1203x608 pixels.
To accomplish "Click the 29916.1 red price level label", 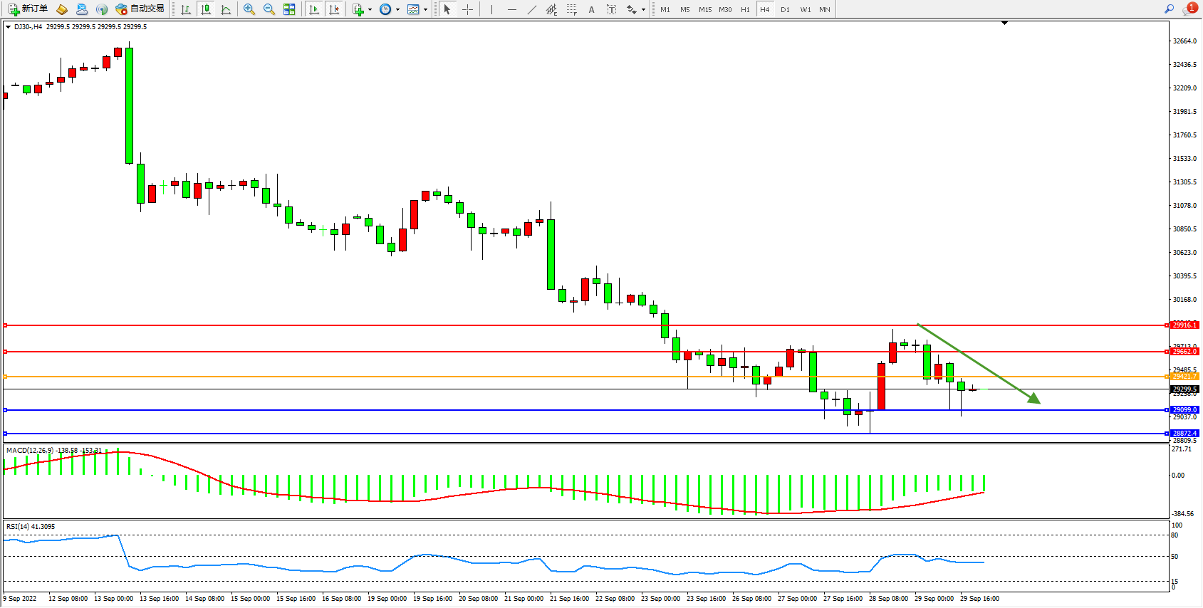I will (x=1184, y=325).
